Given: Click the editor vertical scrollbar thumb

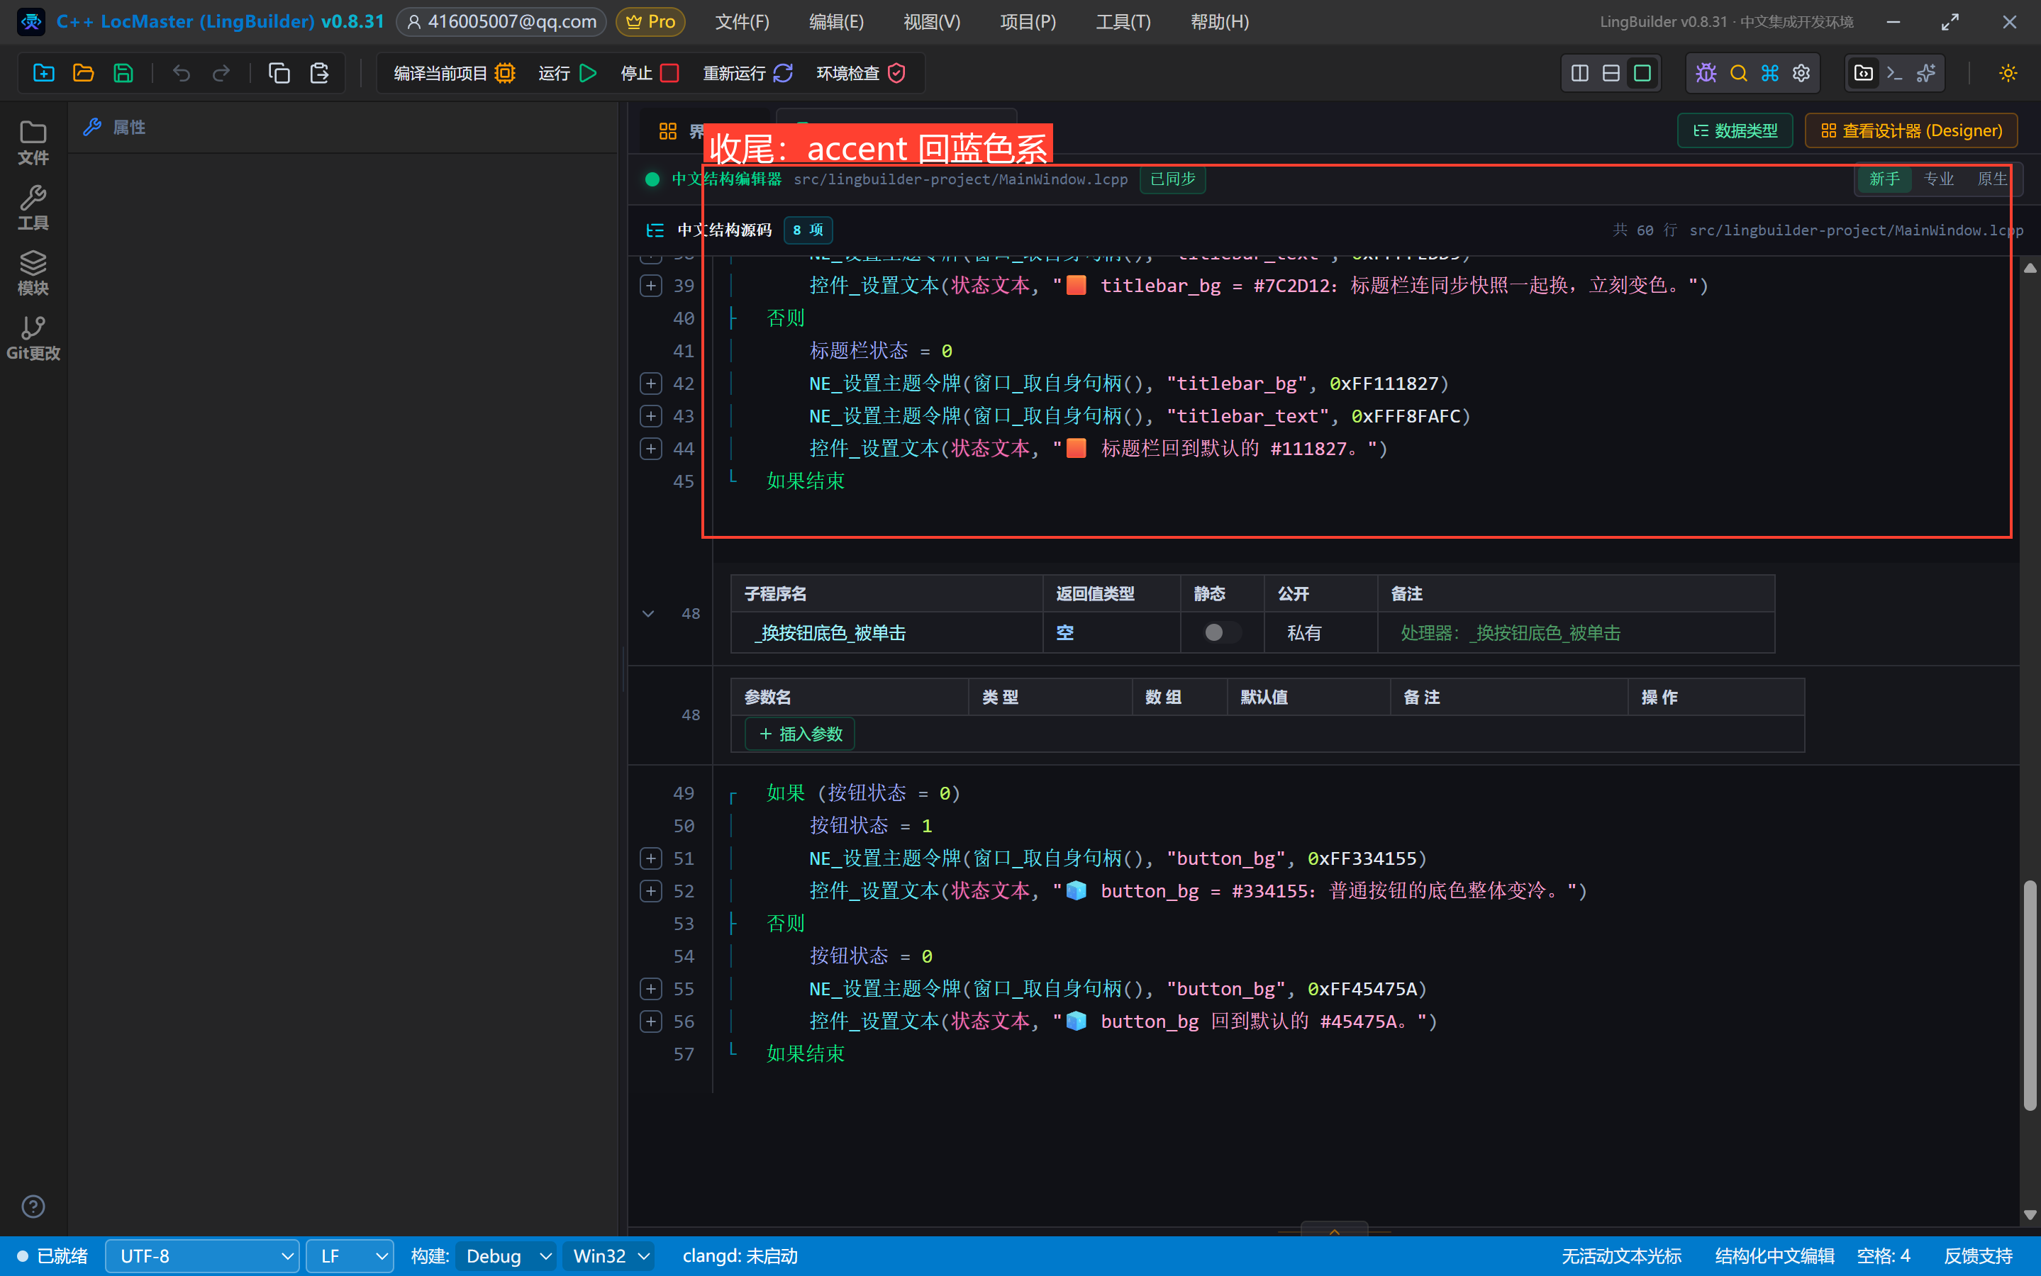Looking at the screenshot, I should tap(2030, 996).
